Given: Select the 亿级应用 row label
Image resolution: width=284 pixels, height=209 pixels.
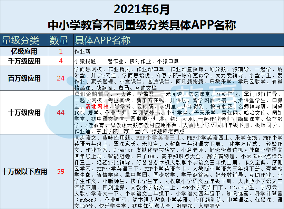Looking at the screenshot, I should (24, 51).
